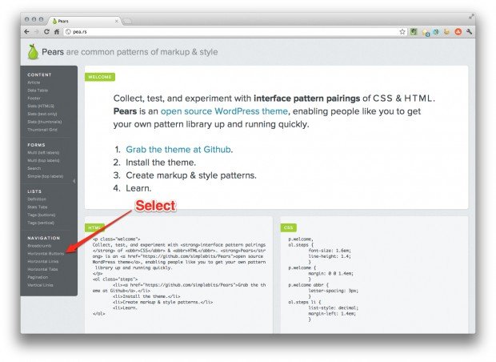This screenshot has height=362, width=496.
Task: Bookmark the page with the star icon
Action: point(402,32)
